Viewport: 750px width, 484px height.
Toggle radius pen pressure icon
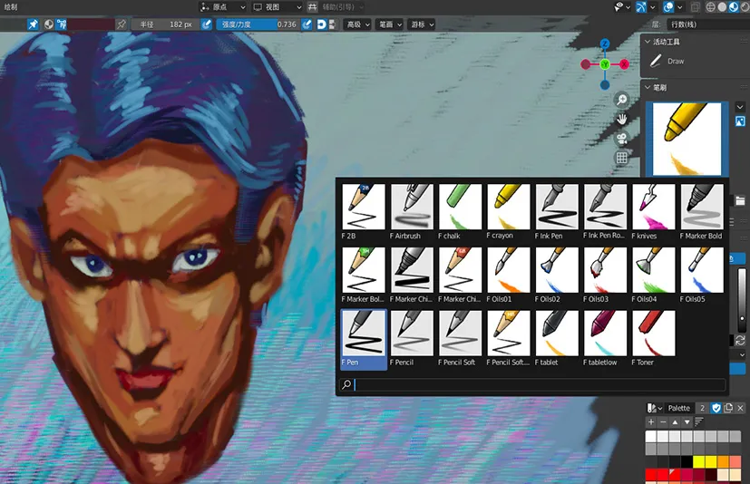coord(206,24)
